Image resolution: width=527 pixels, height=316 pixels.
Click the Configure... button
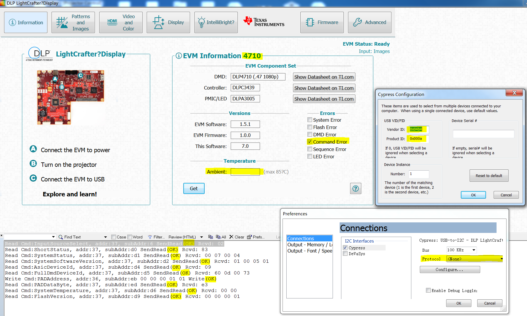click(450, 269)
